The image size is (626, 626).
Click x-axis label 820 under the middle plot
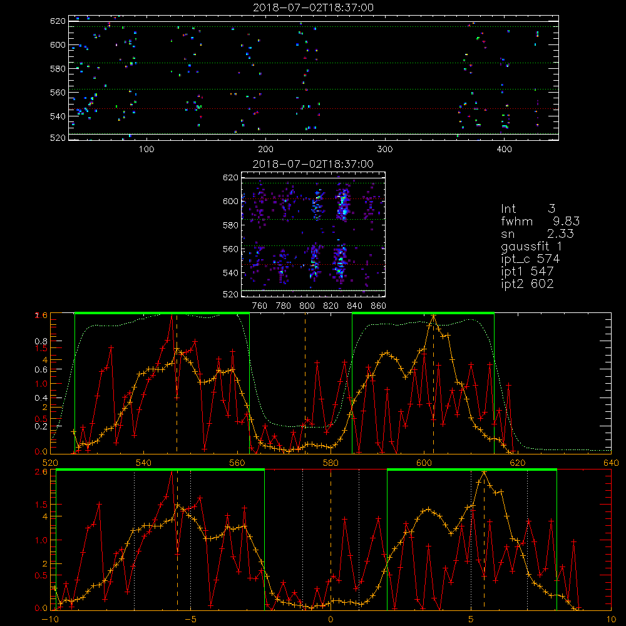click(x=331, y=306)
